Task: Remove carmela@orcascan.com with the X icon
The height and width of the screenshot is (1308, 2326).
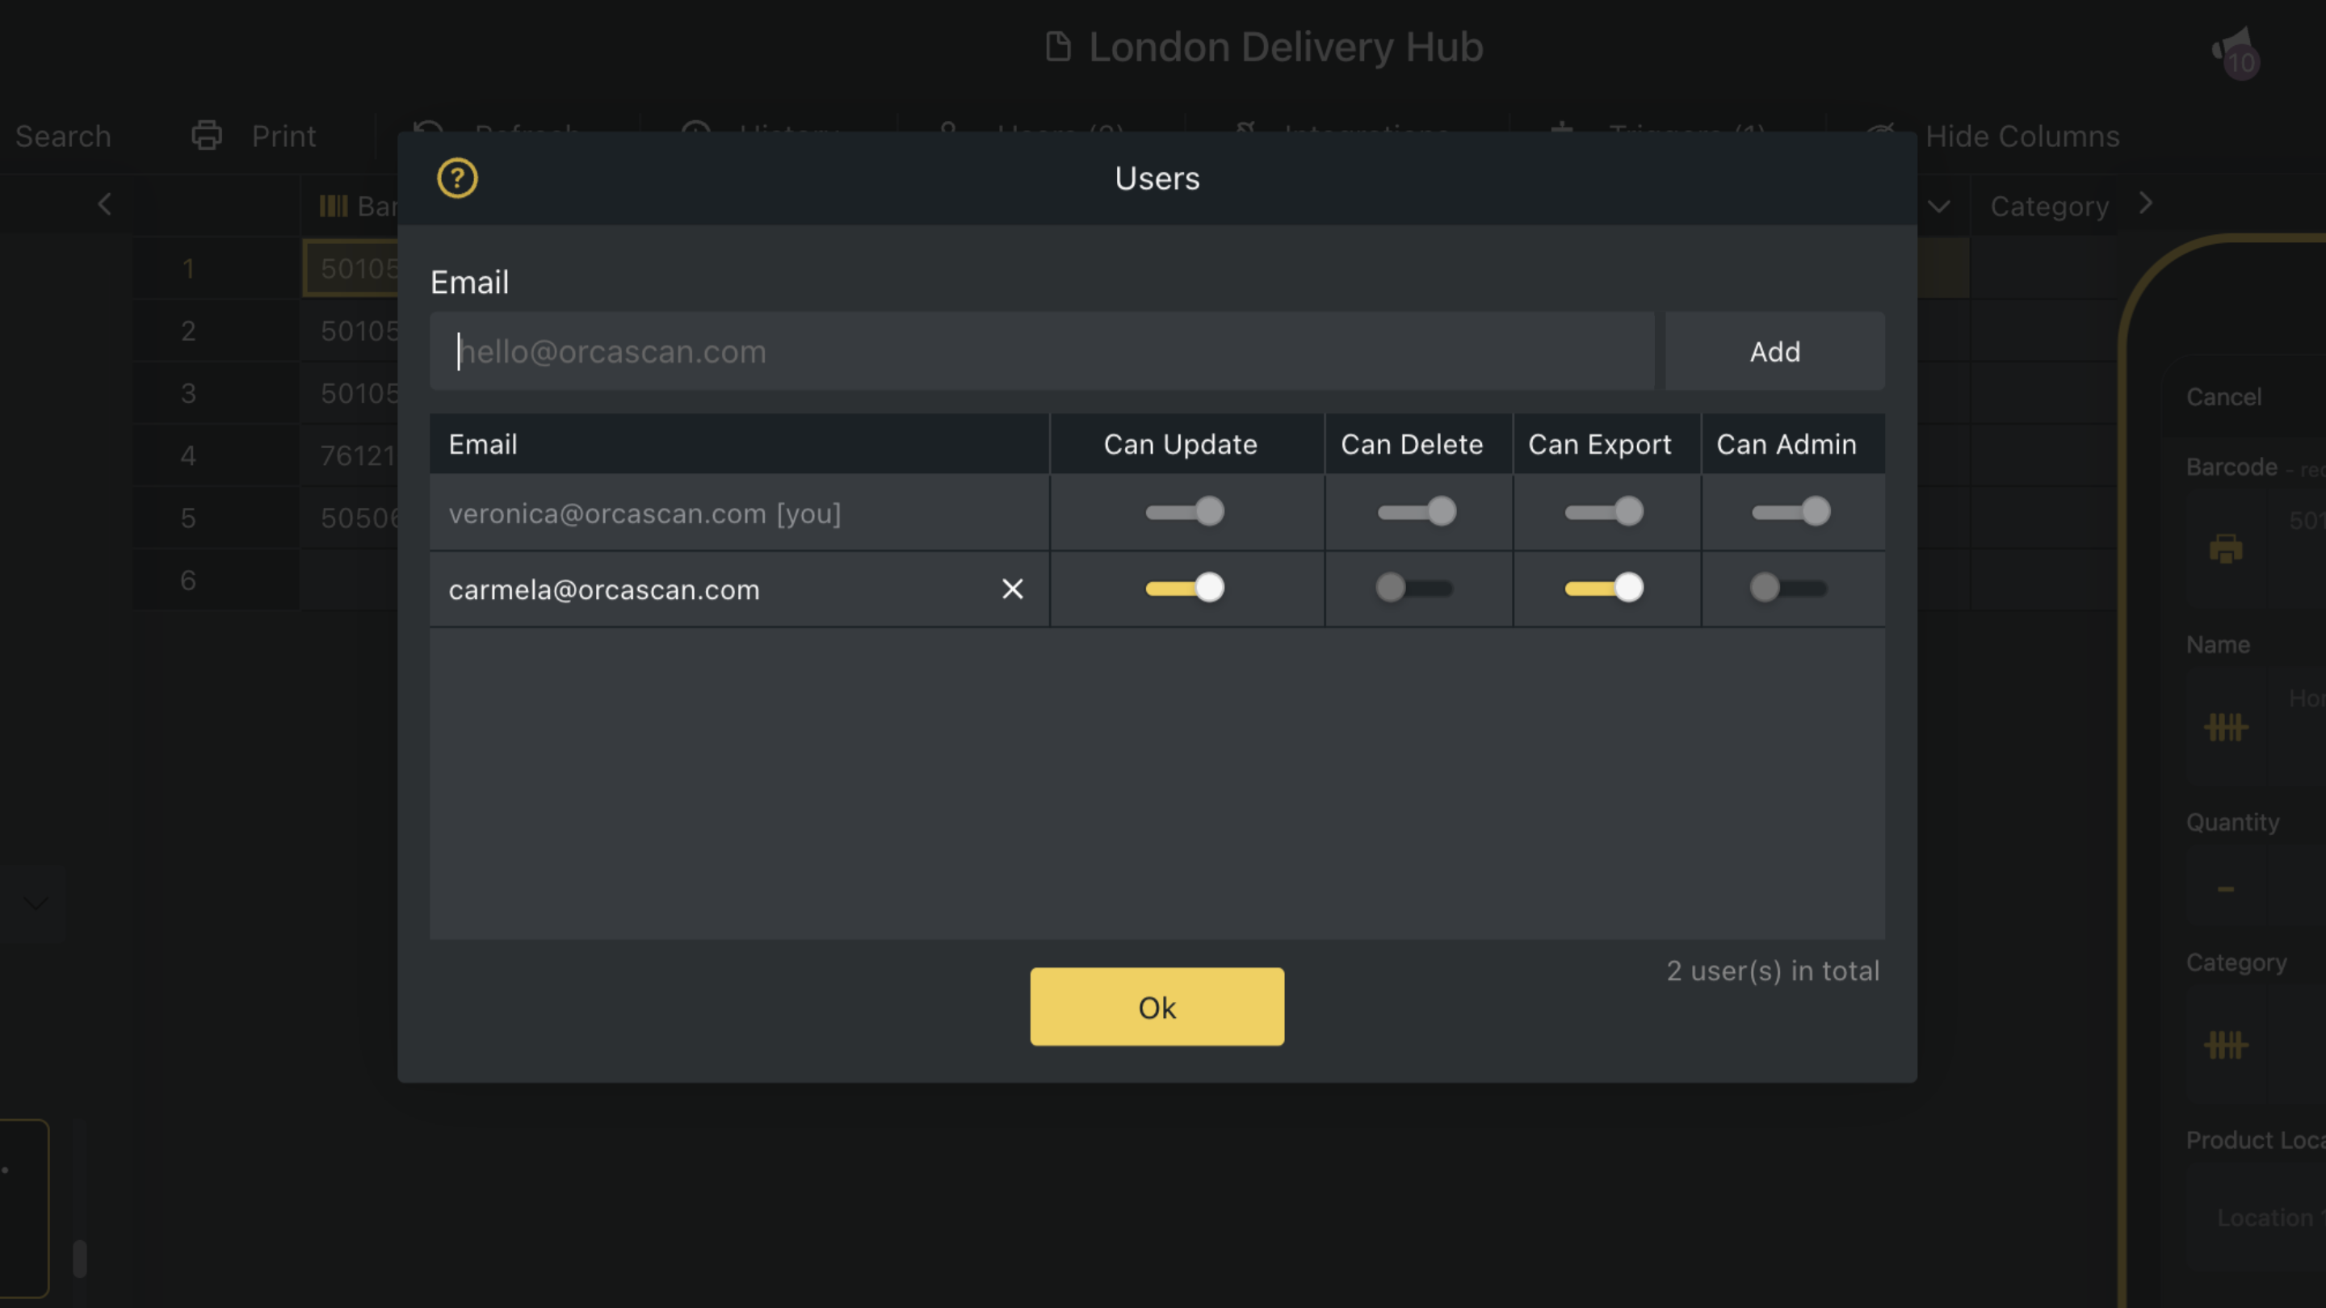Action: tap(1012, 589)
